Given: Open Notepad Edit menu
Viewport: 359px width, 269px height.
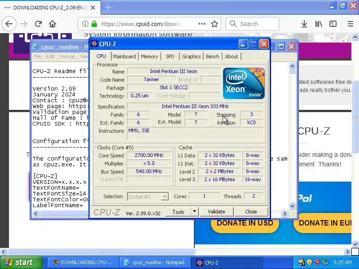Looking at the screenshot, I should pyautogui.click(x=50, y=56).
